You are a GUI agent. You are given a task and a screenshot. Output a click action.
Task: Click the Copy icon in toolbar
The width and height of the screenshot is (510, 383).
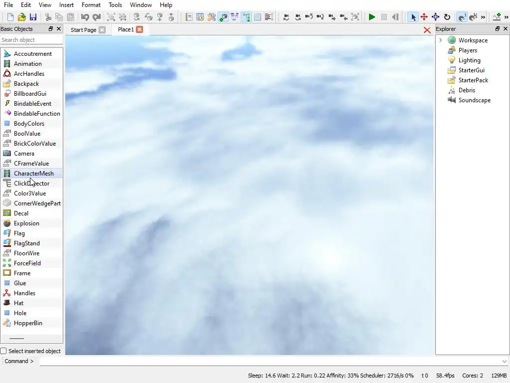click(x=59, y=17)
